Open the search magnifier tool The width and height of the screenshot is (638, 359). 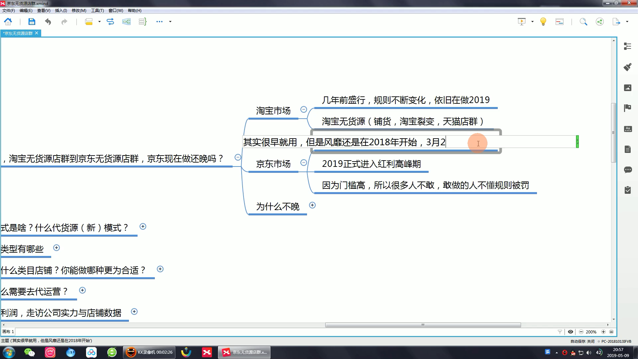[584, 22]
